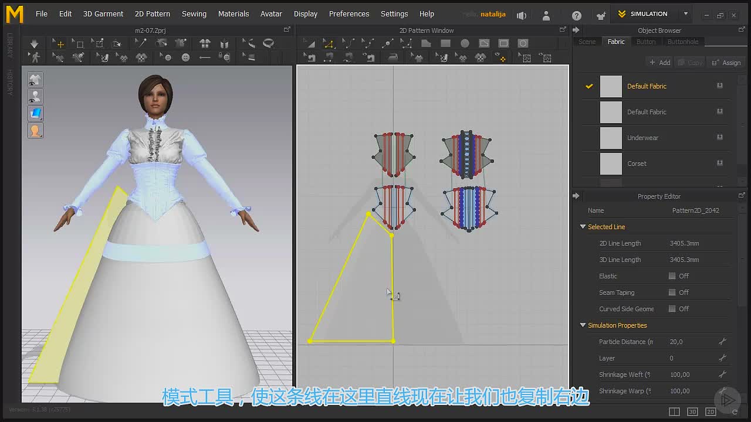This screenshot has width=751, height=422.
Task: Choose the Select Mesh box tool
Action: coord(78,43)
